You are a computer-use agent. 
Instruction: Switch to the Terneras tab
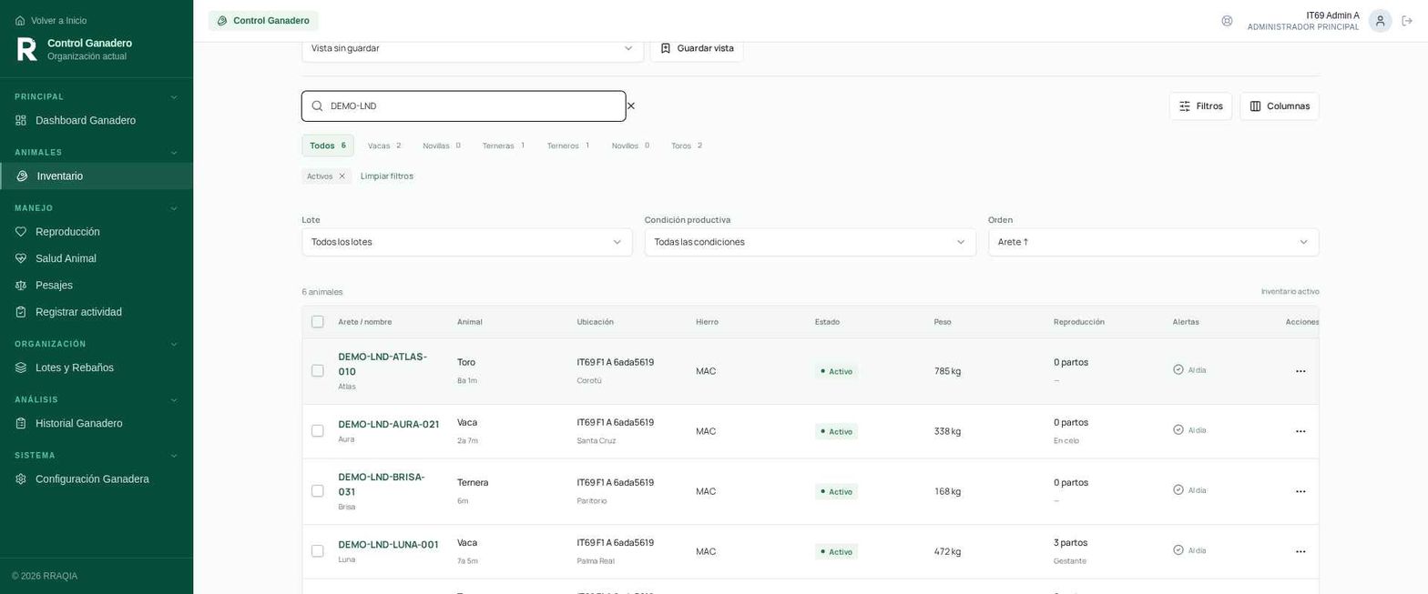pos(504,146)
